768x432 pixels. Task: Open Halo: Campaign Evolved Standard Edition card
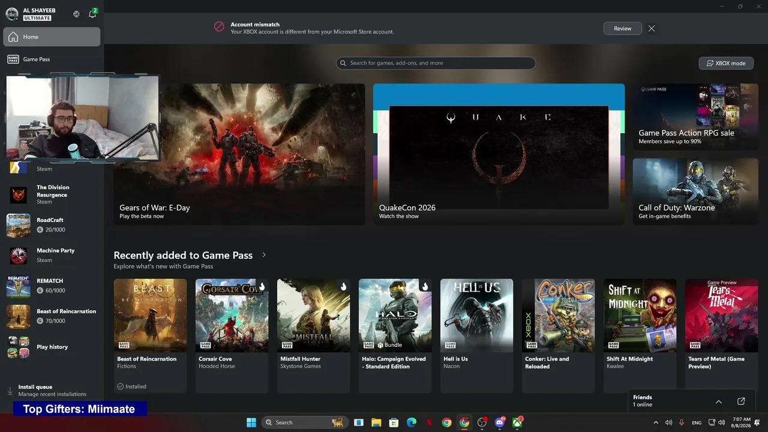[395, 335]
